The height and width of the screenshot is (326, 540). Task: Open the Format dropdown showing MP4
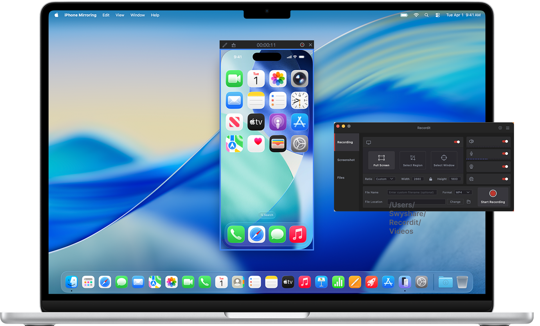tap(463, 192)
